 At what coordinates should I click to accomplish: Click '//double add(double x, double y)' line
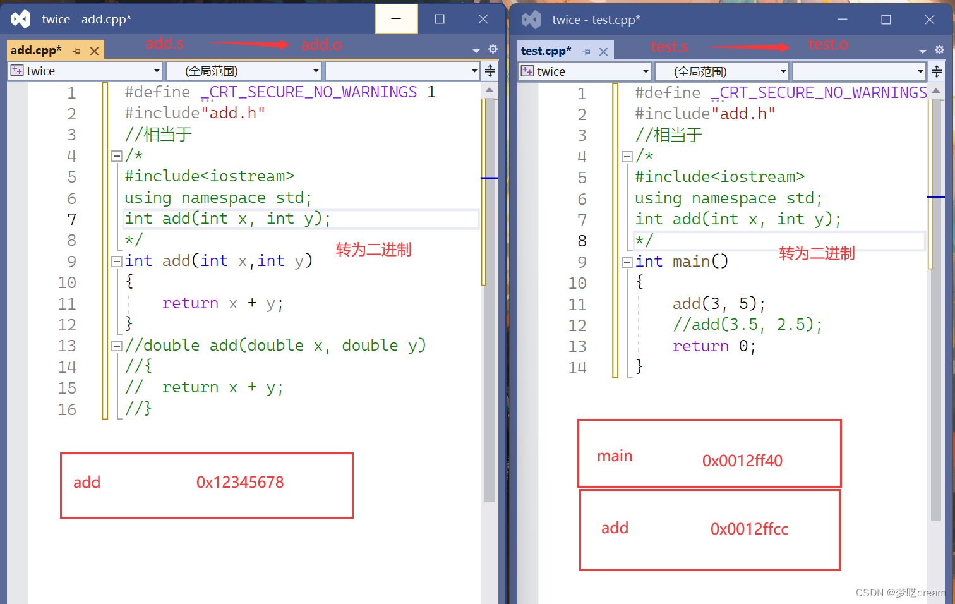275,346
